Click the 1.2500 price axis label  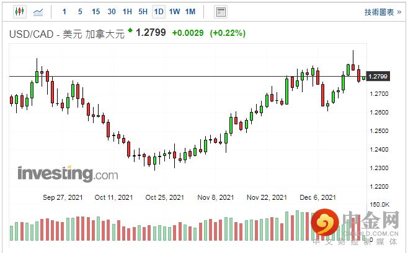pyautogui.click(x=379, y=131)
